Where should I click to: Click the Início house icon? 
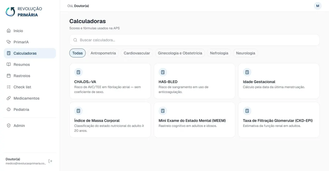pyautogui.click(x=8, y=31)
